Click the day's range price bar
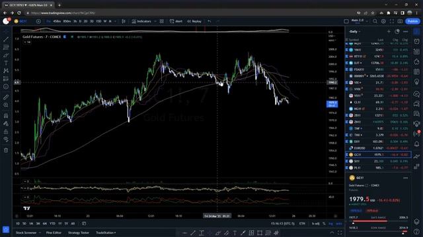Screen dimensions: 423x237 tap(378, 221)
